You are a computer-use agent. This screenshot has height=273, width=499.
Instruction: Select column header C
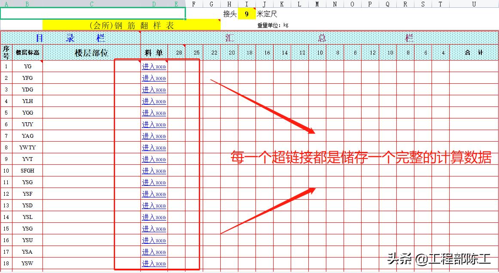(91, 4)
